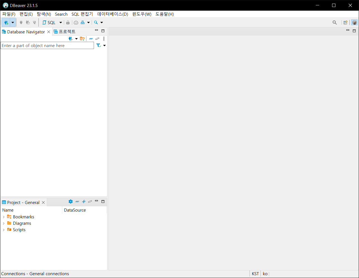Click the Reconnect plug icon with arrows
Image resolution: width=359 pixels, height=278 pixels.
point(28,22)
